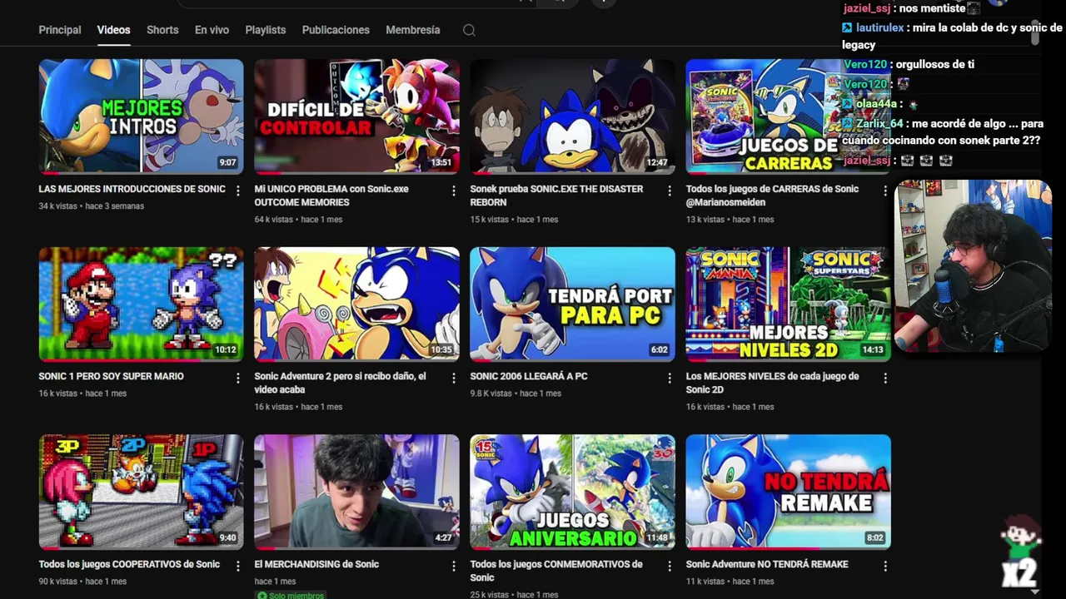
Task: Open options menu for Sonic Adventure 2 daño video
Action: coord(454,378)
